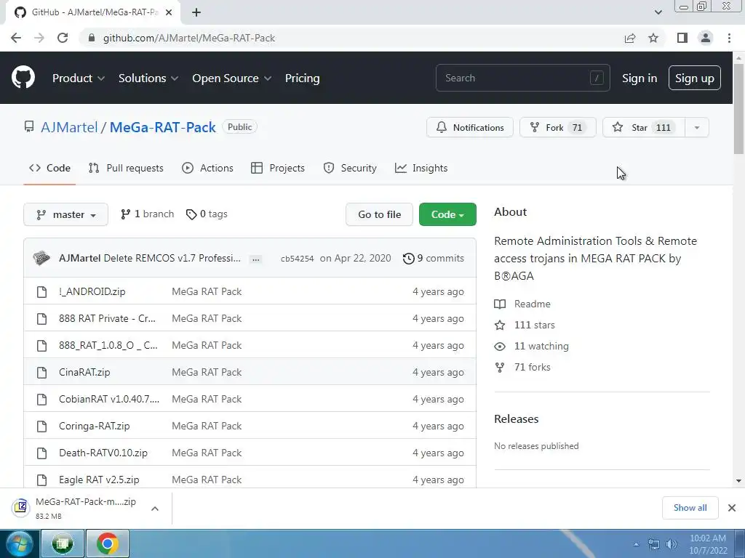Expand the Open Source menu
Viewport: 745px width, 558px height.
coord(232,78)
